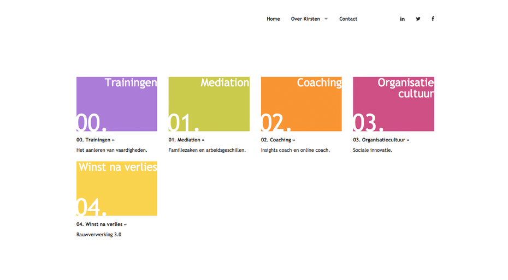Open the green Mediation tile
The height and width of the screenshot is (280, 508).
[209, 104]
